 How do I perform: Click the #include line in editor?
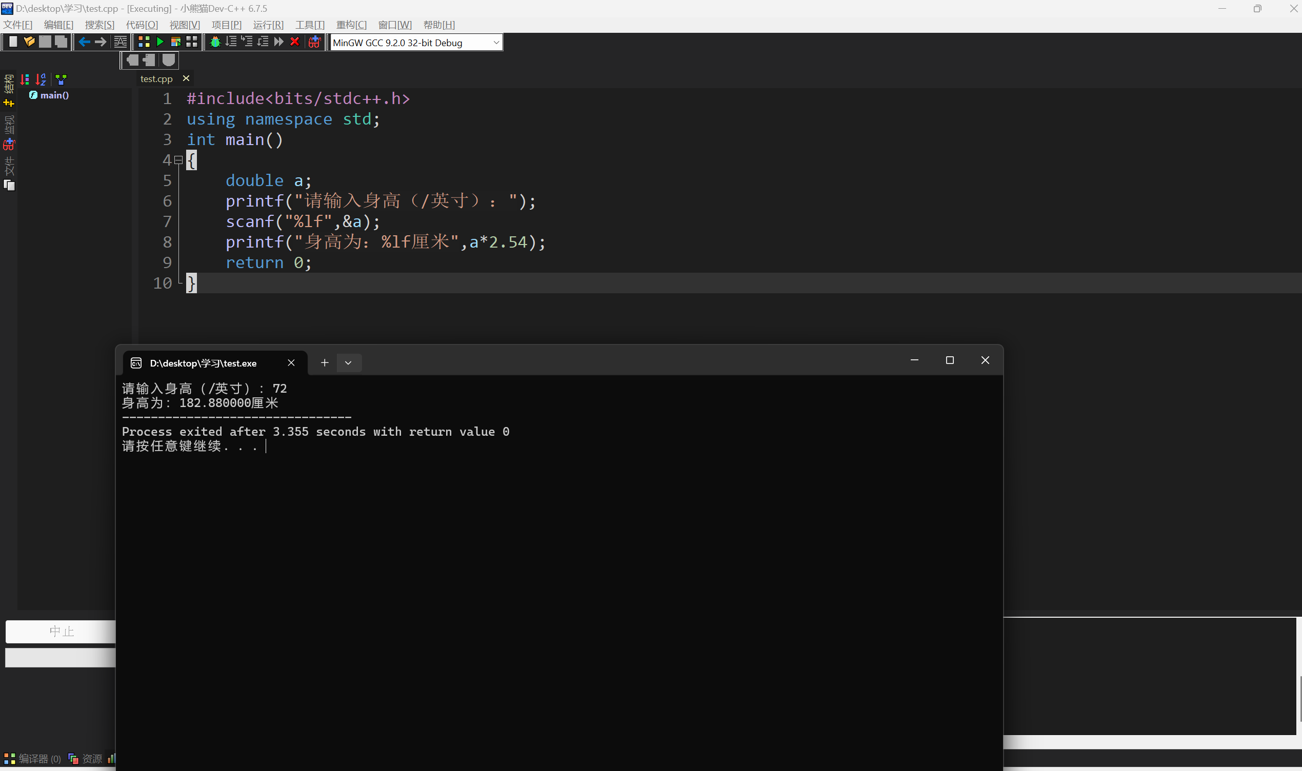coord(298,99)
